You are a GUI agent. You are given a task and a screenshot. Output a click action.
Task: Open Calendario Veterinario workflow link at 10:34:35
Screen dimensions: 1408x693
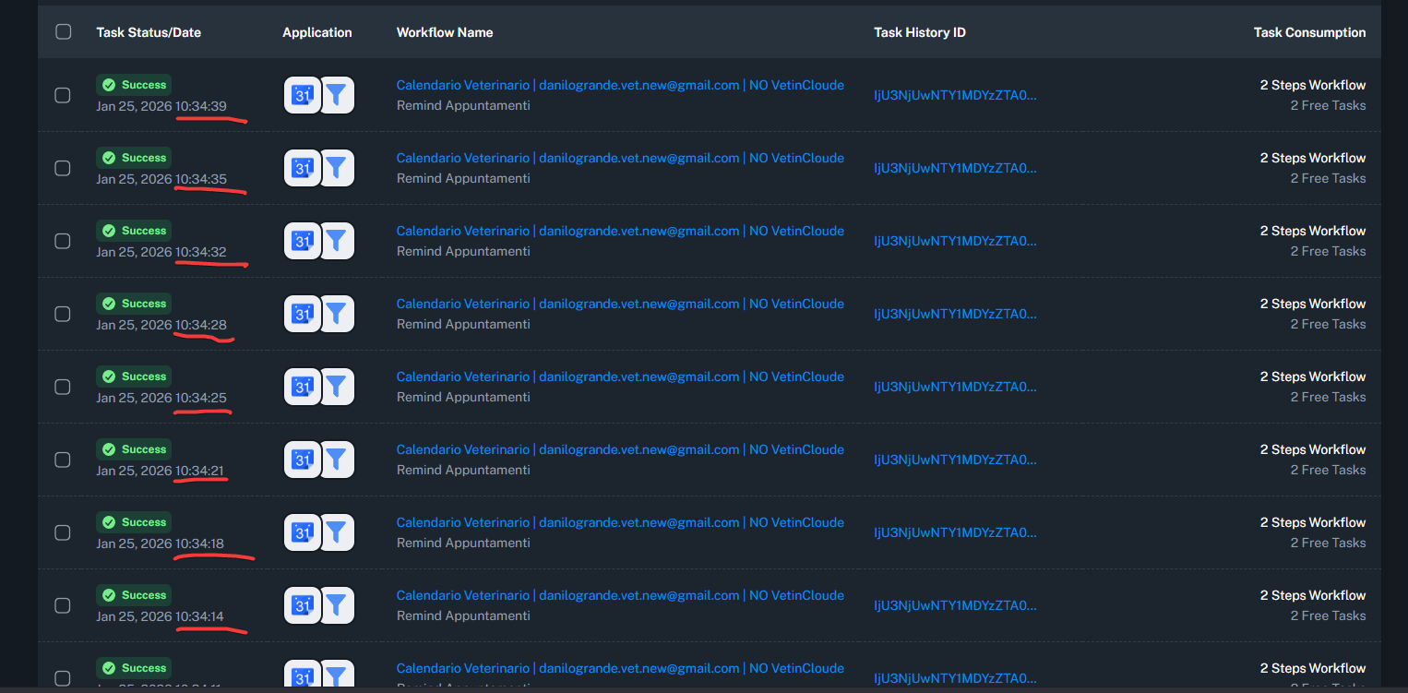pos(619,158)
